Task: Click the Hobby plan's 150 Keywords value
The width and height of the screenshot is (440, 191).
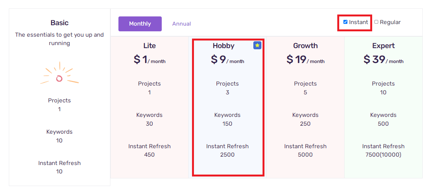Action: (227, 124)
